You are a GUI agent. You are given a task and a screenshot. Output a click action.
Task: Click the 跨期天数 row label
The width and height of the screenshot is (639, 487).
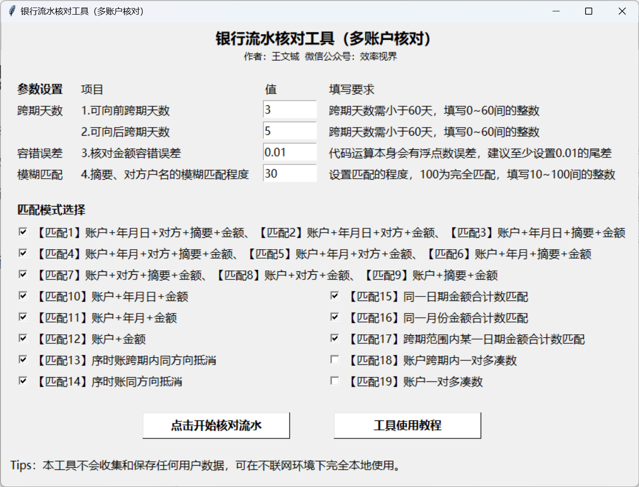pos(40,111)
